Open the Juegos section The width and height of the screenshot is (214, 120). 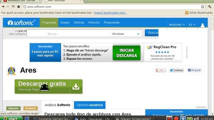coord(65,22)
